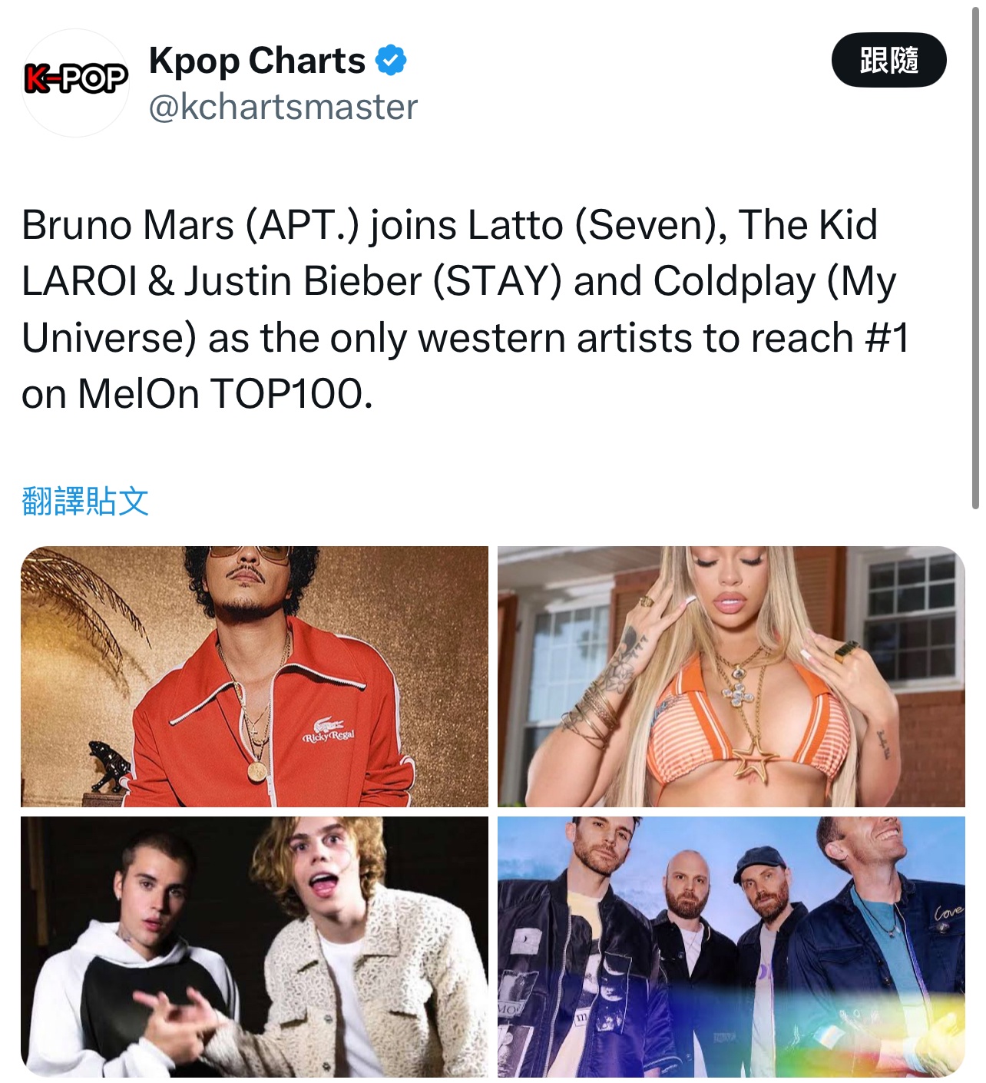Viewport: 986px width, 1083px height.
Task: Open the Coldplay band photo
Action: click(731, 947)
